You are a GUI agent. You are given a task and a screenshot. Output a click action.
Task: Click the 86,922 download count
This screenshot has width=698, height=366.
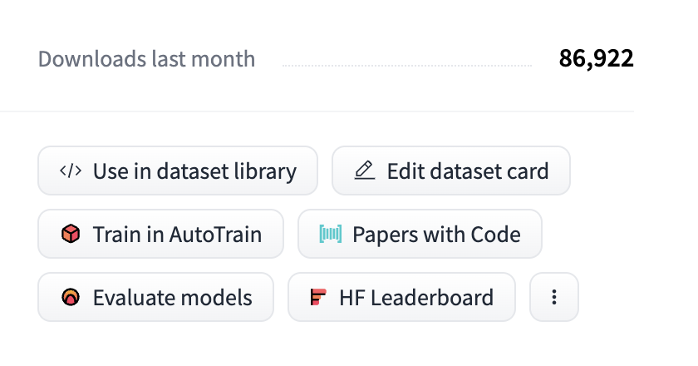(596, 59)
